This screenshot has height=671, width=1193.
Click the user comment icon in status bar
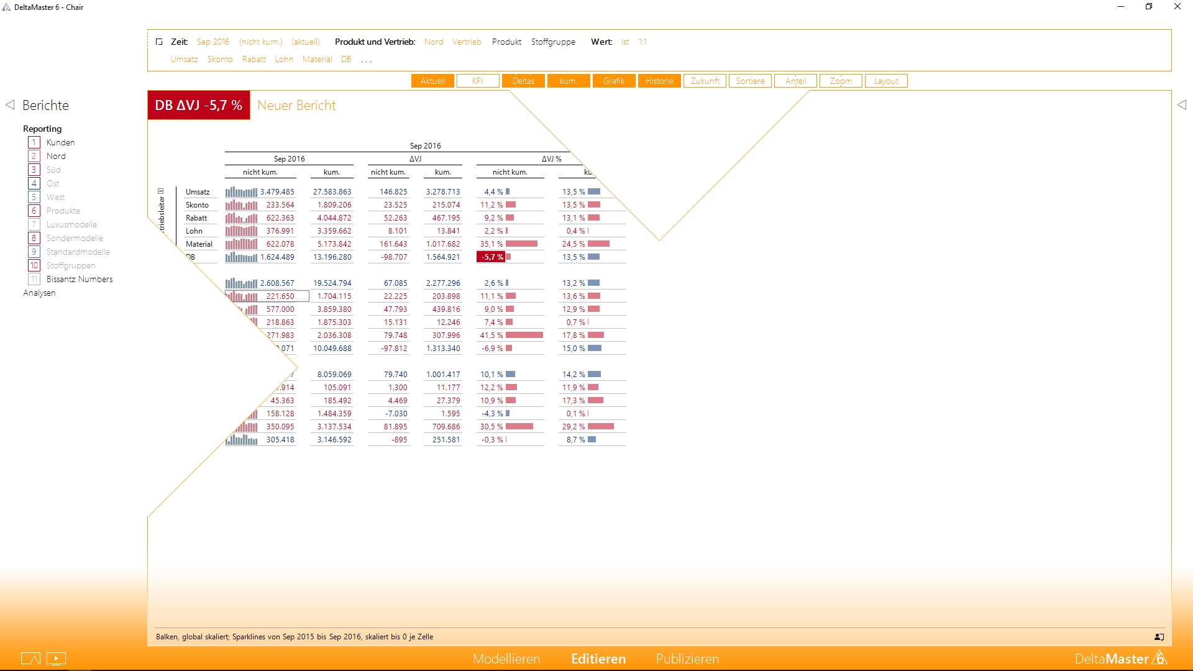(1159, 637)
